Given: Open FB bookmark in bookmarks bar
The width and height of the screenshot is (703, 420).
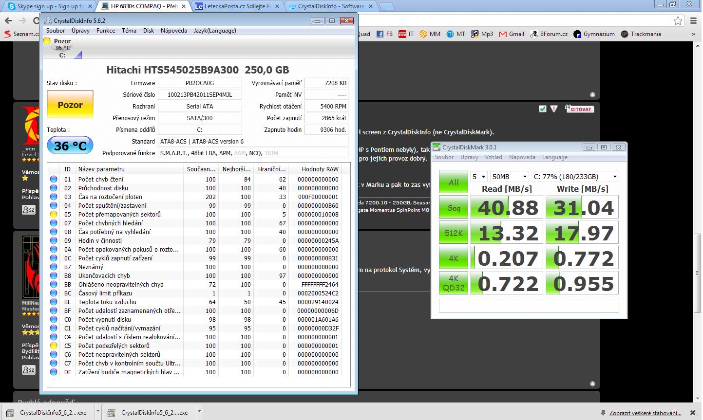Looking at the screenshot, I should coord(384,34).
